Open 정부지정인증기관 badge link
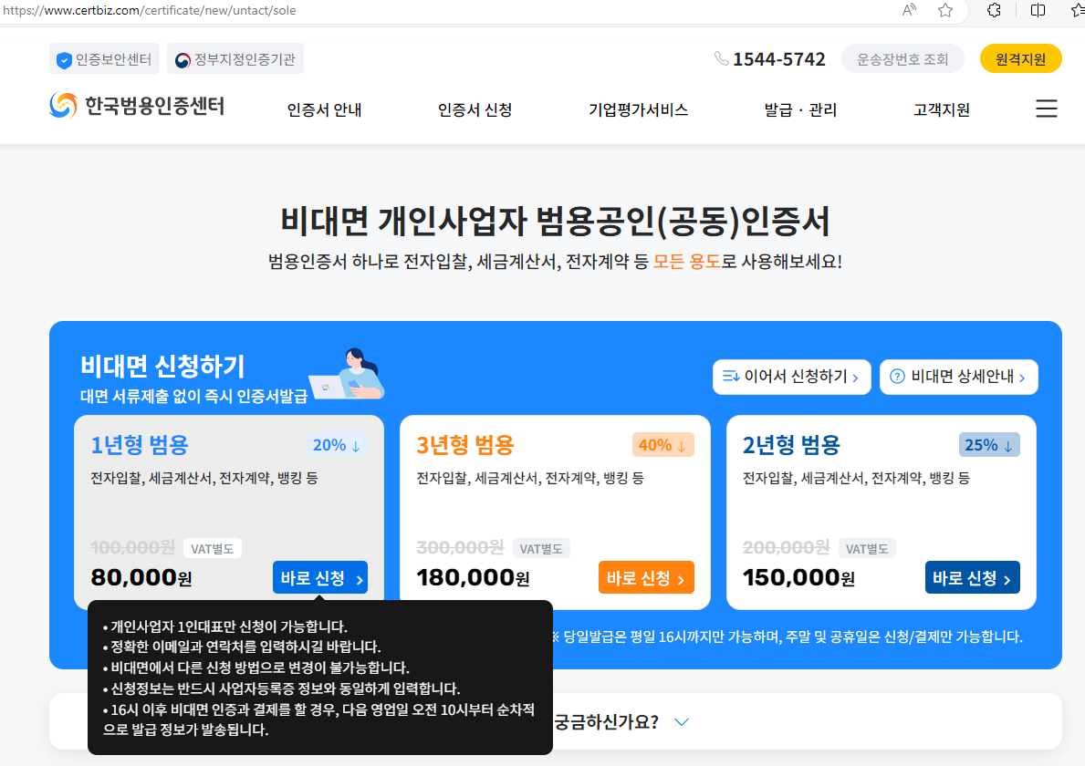This screenshot has height=766, width=1085. click(x=235, y=58)
